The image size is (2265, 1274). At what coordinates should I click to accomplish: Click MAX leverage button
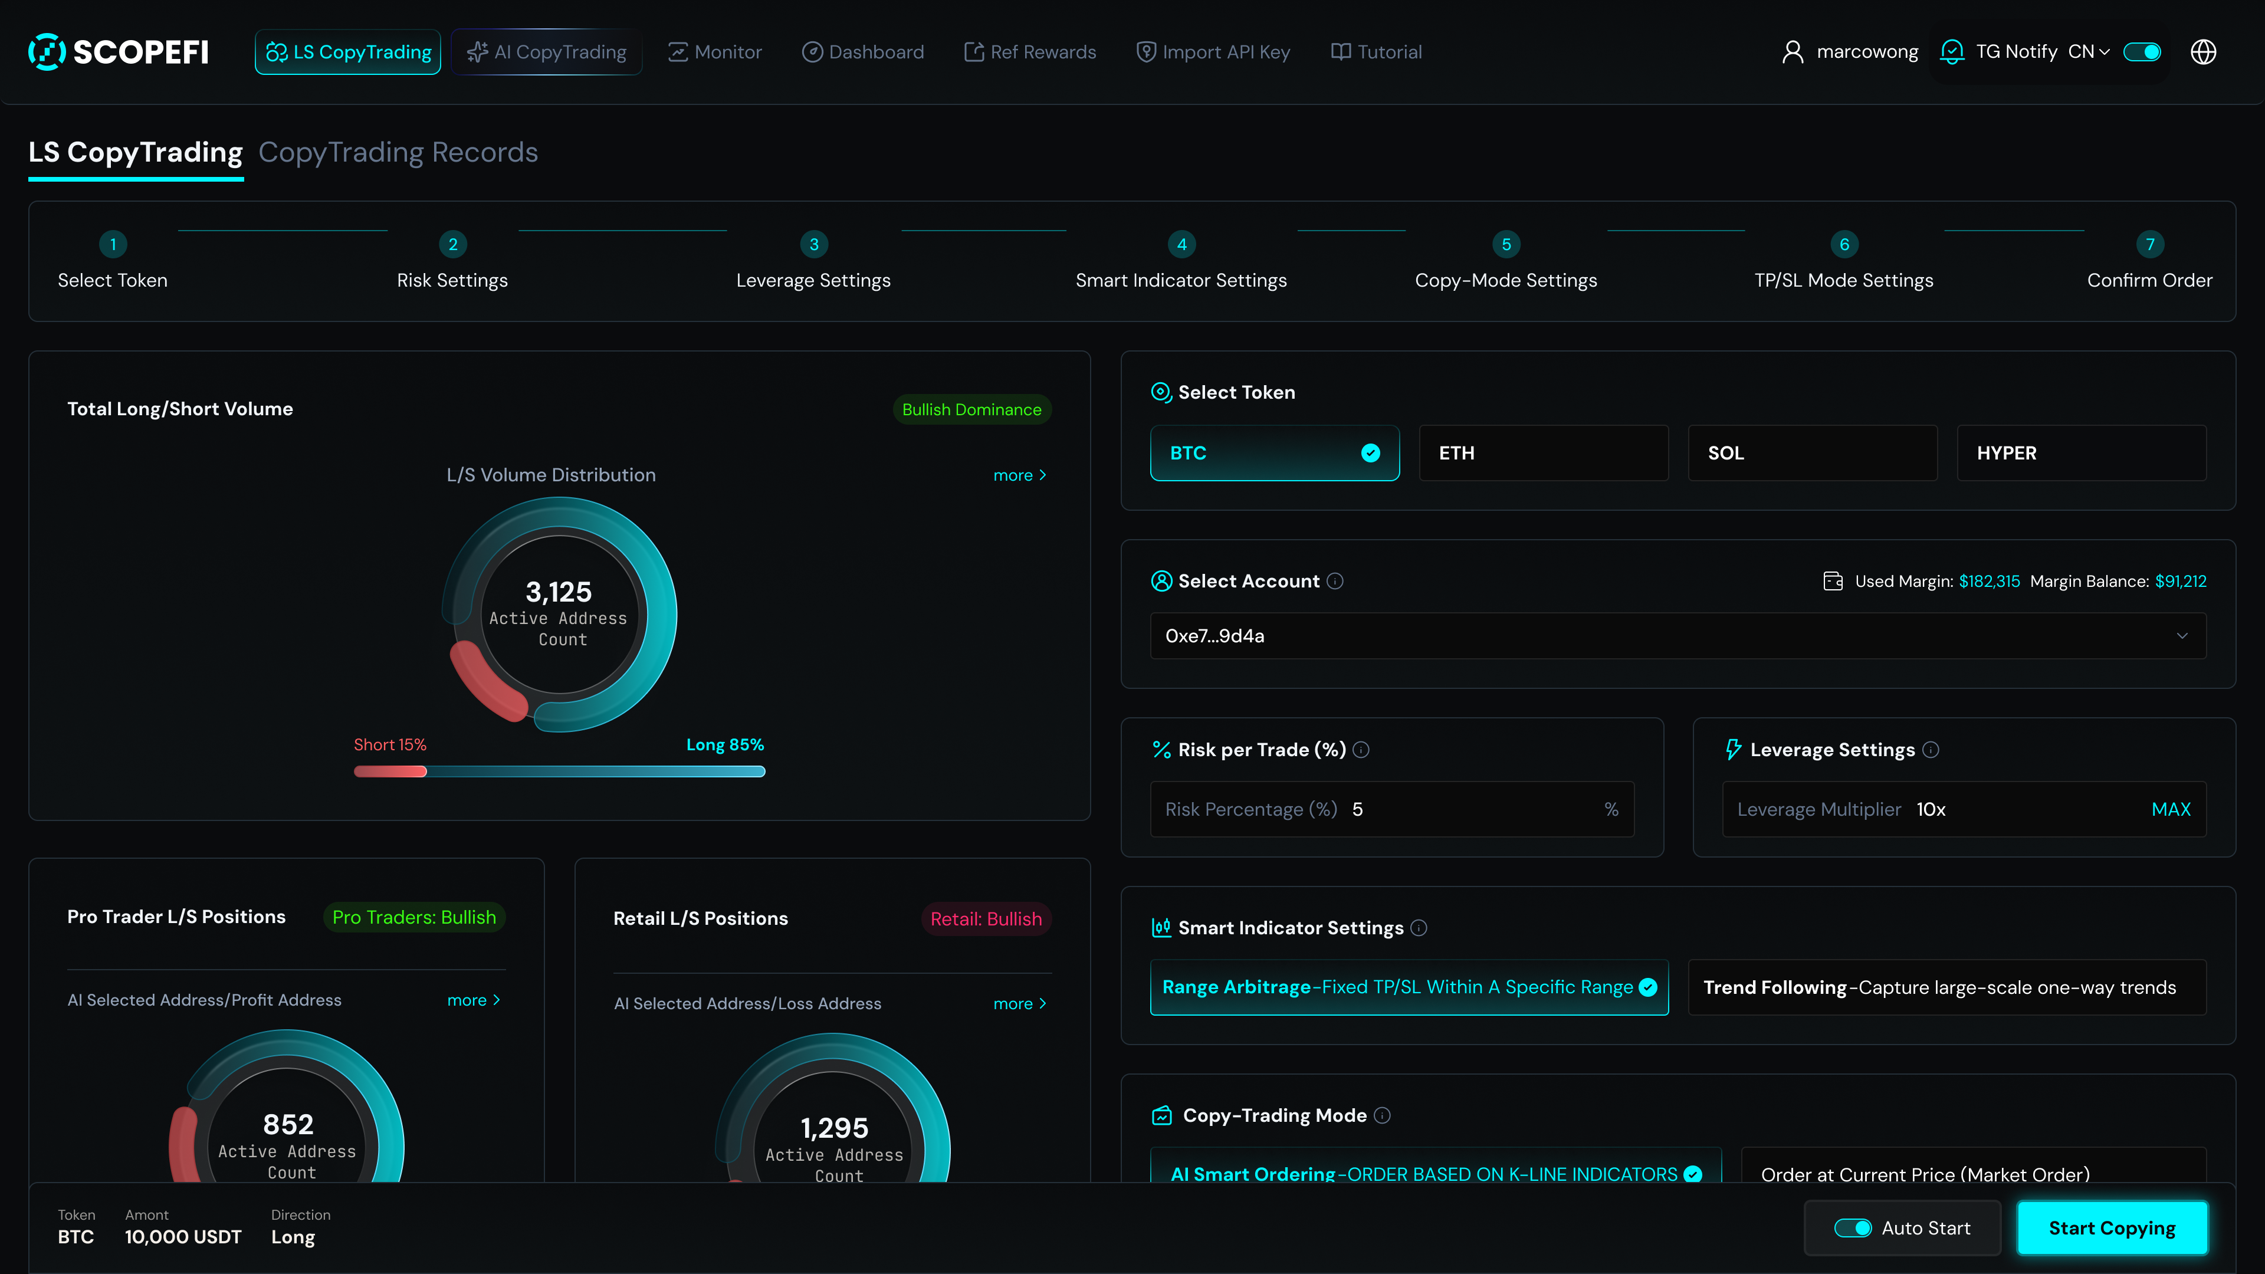[x=2171, y=809]
